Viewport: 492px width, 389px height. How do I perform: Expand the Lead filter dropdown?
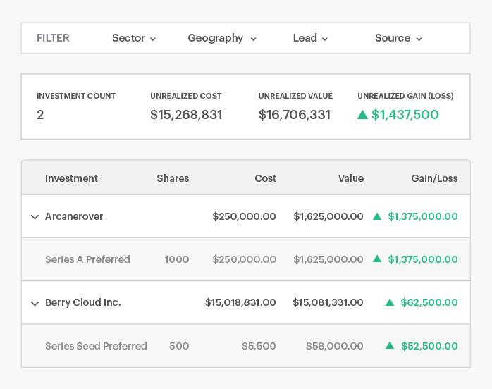[x=310, y=38]
